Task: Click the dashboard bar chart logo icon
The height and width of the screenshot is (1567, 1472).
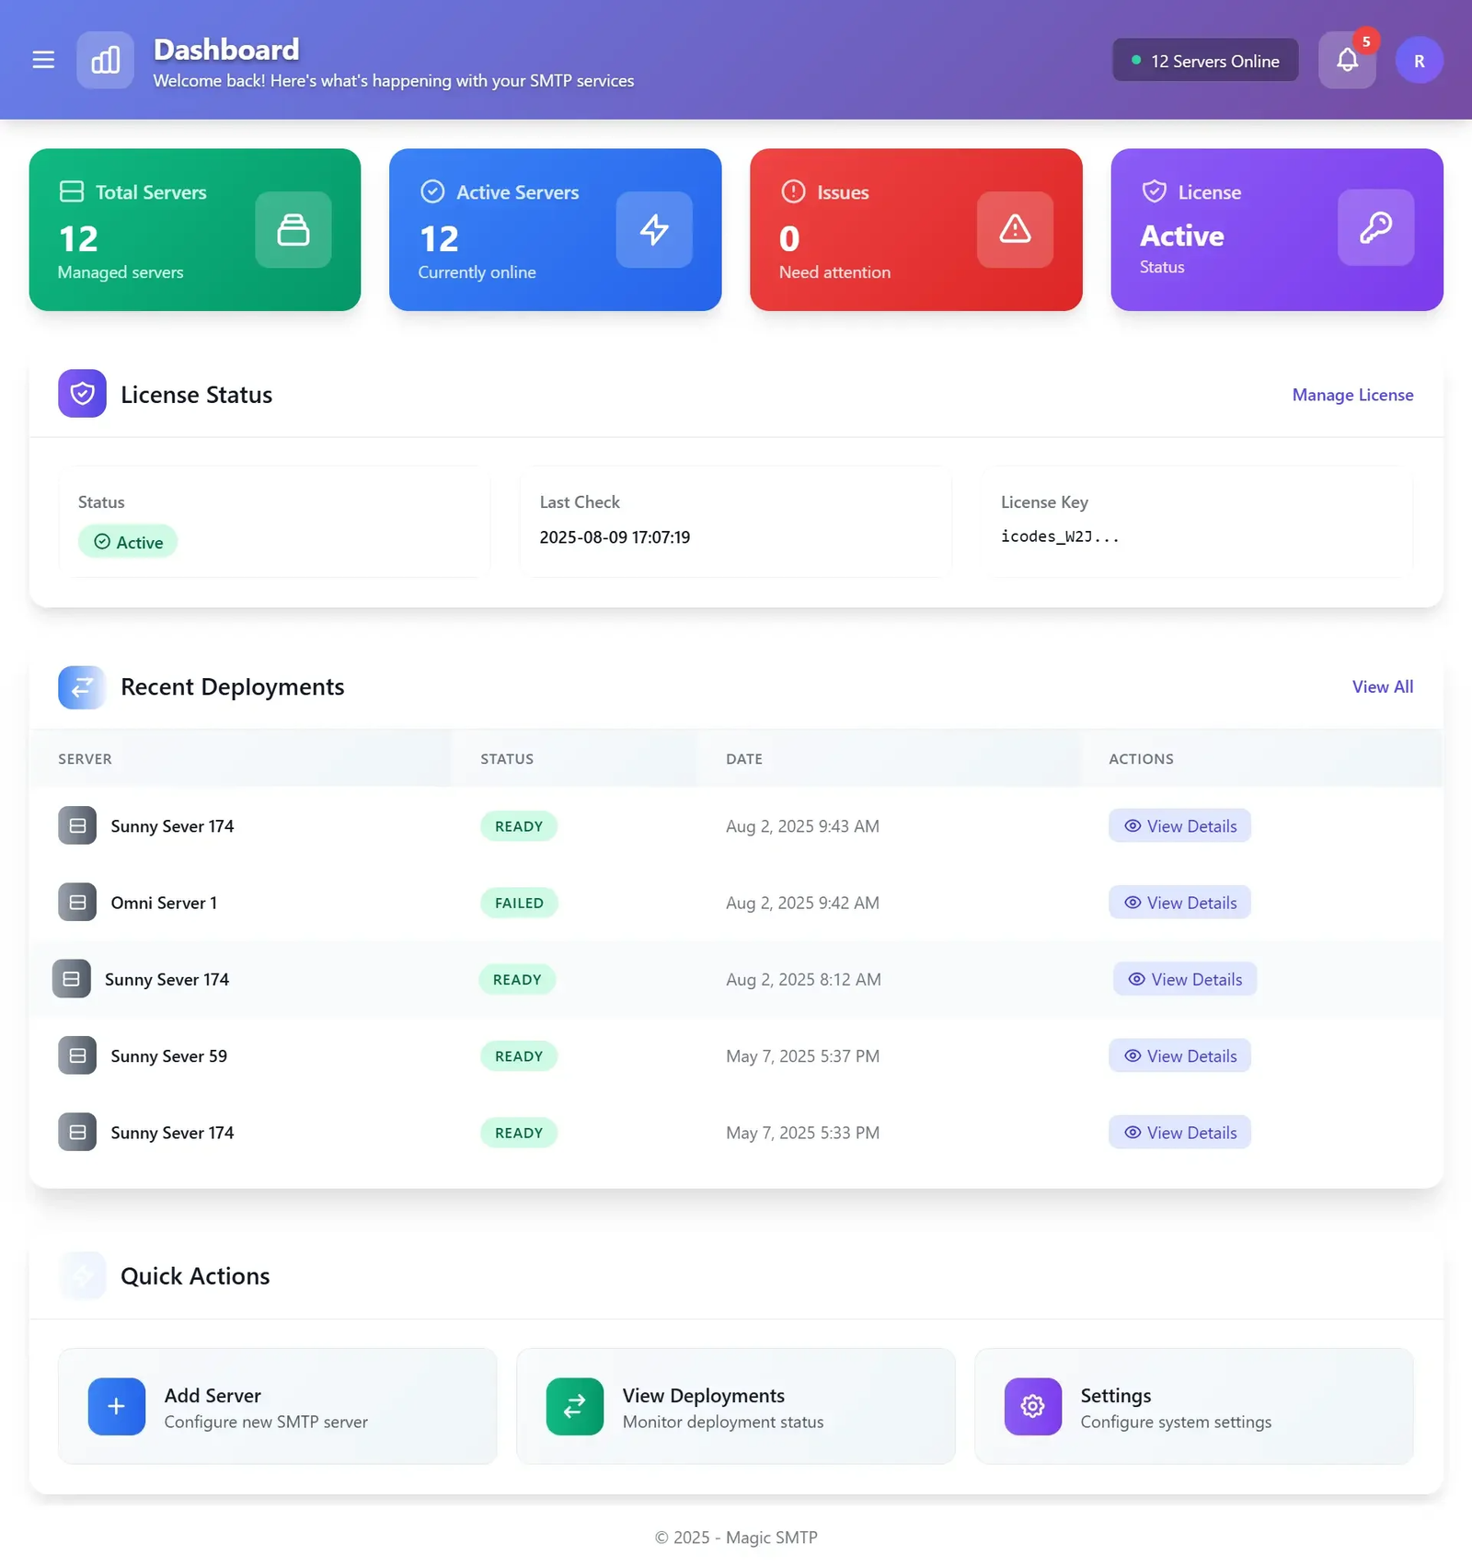Action: coord(105,60)
